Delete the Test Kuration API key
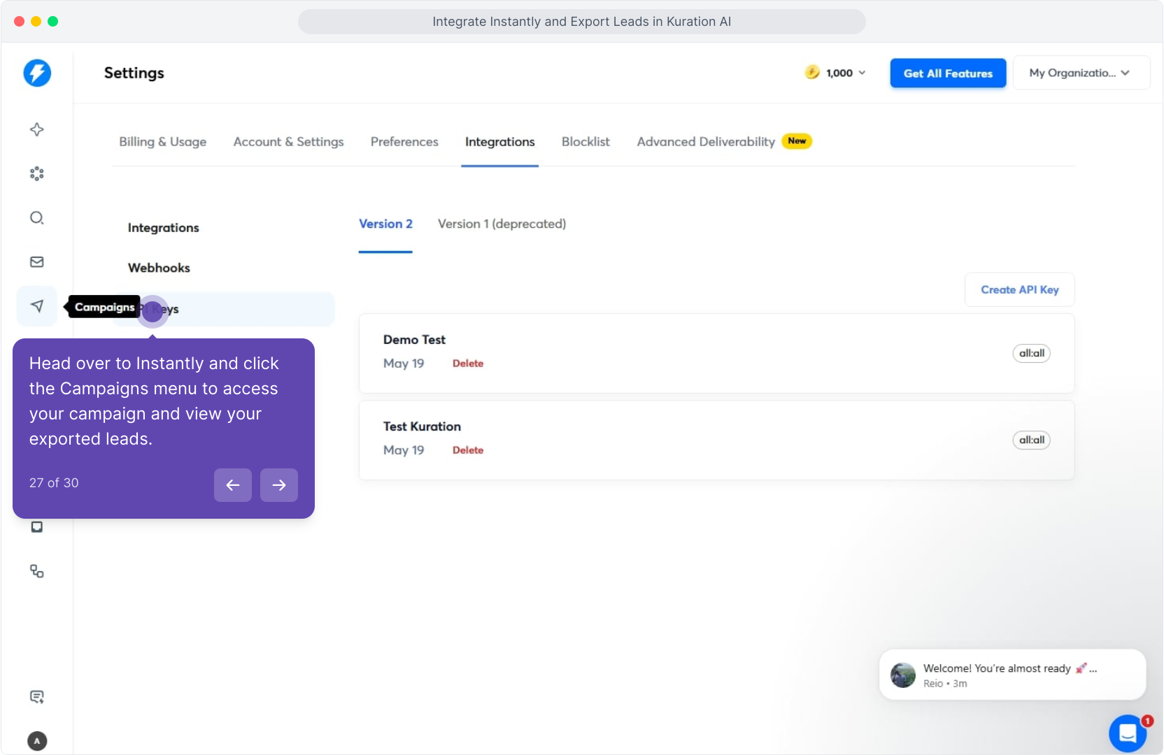Viewport: 1164px width, 755px height. [x=468, y=450]
